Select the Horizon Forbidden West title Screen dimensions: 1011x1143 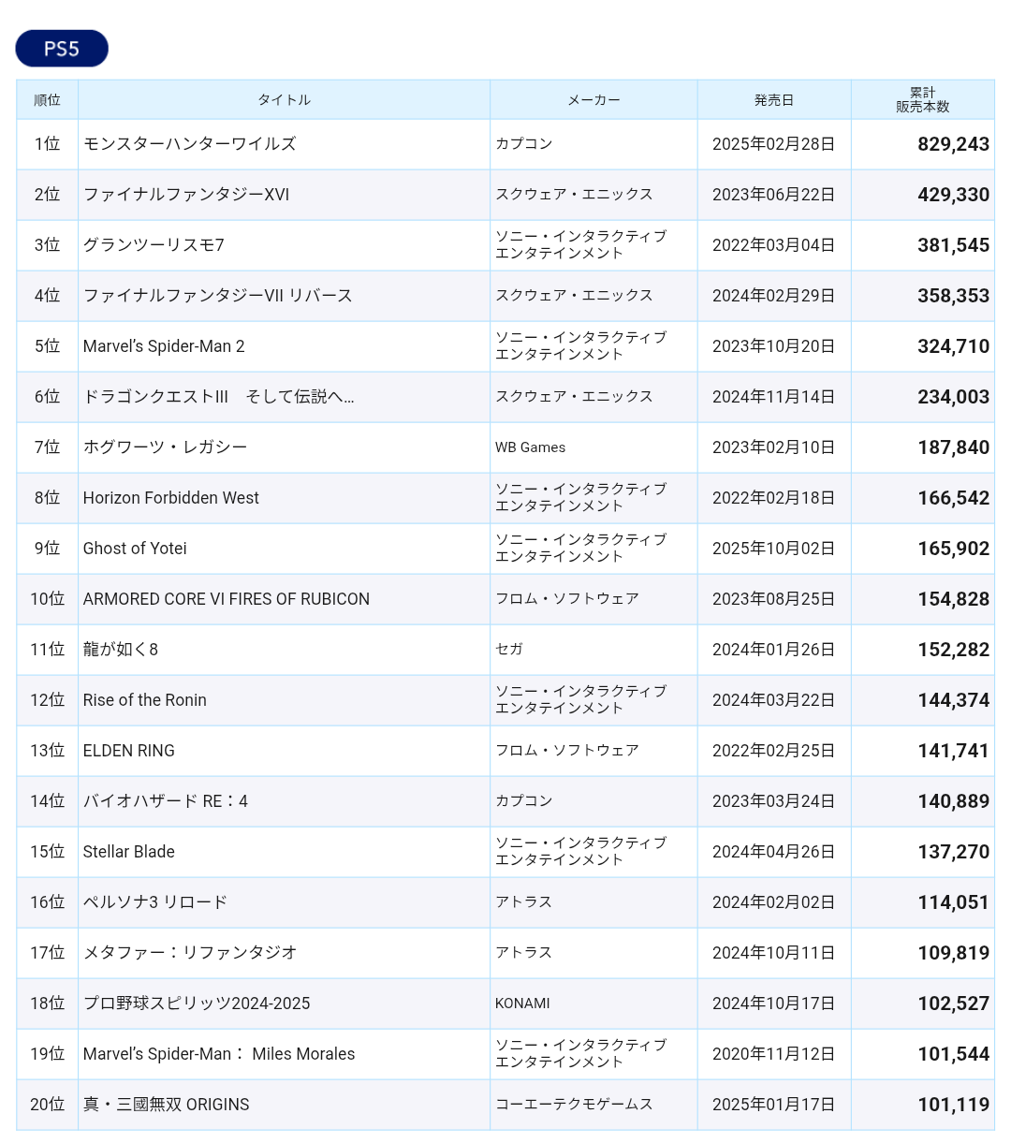171,498
